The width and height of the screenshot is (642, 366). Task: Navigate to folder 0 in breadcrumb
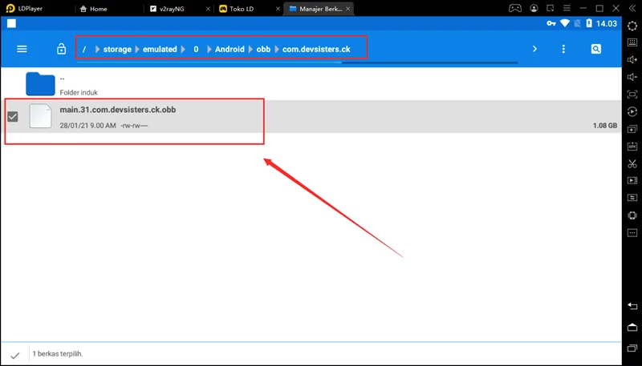(x=196, y=49)
